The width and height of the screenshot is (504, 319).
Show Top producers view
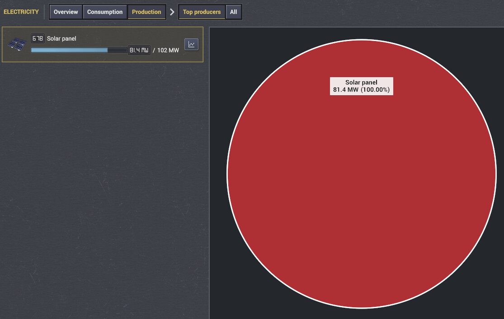point(202,12)
